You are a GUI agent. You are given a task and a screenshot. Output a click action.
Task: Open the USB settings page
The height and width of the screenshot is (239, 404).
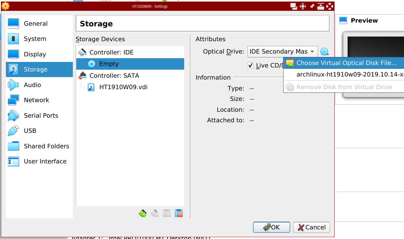pyautogui.click(x=30, y=131)
